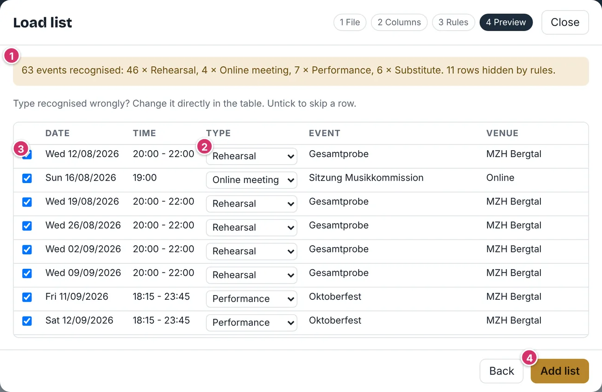The image size is (602, 392).
Task: Click the Load list dialog title
Action: tap(43, 23)
